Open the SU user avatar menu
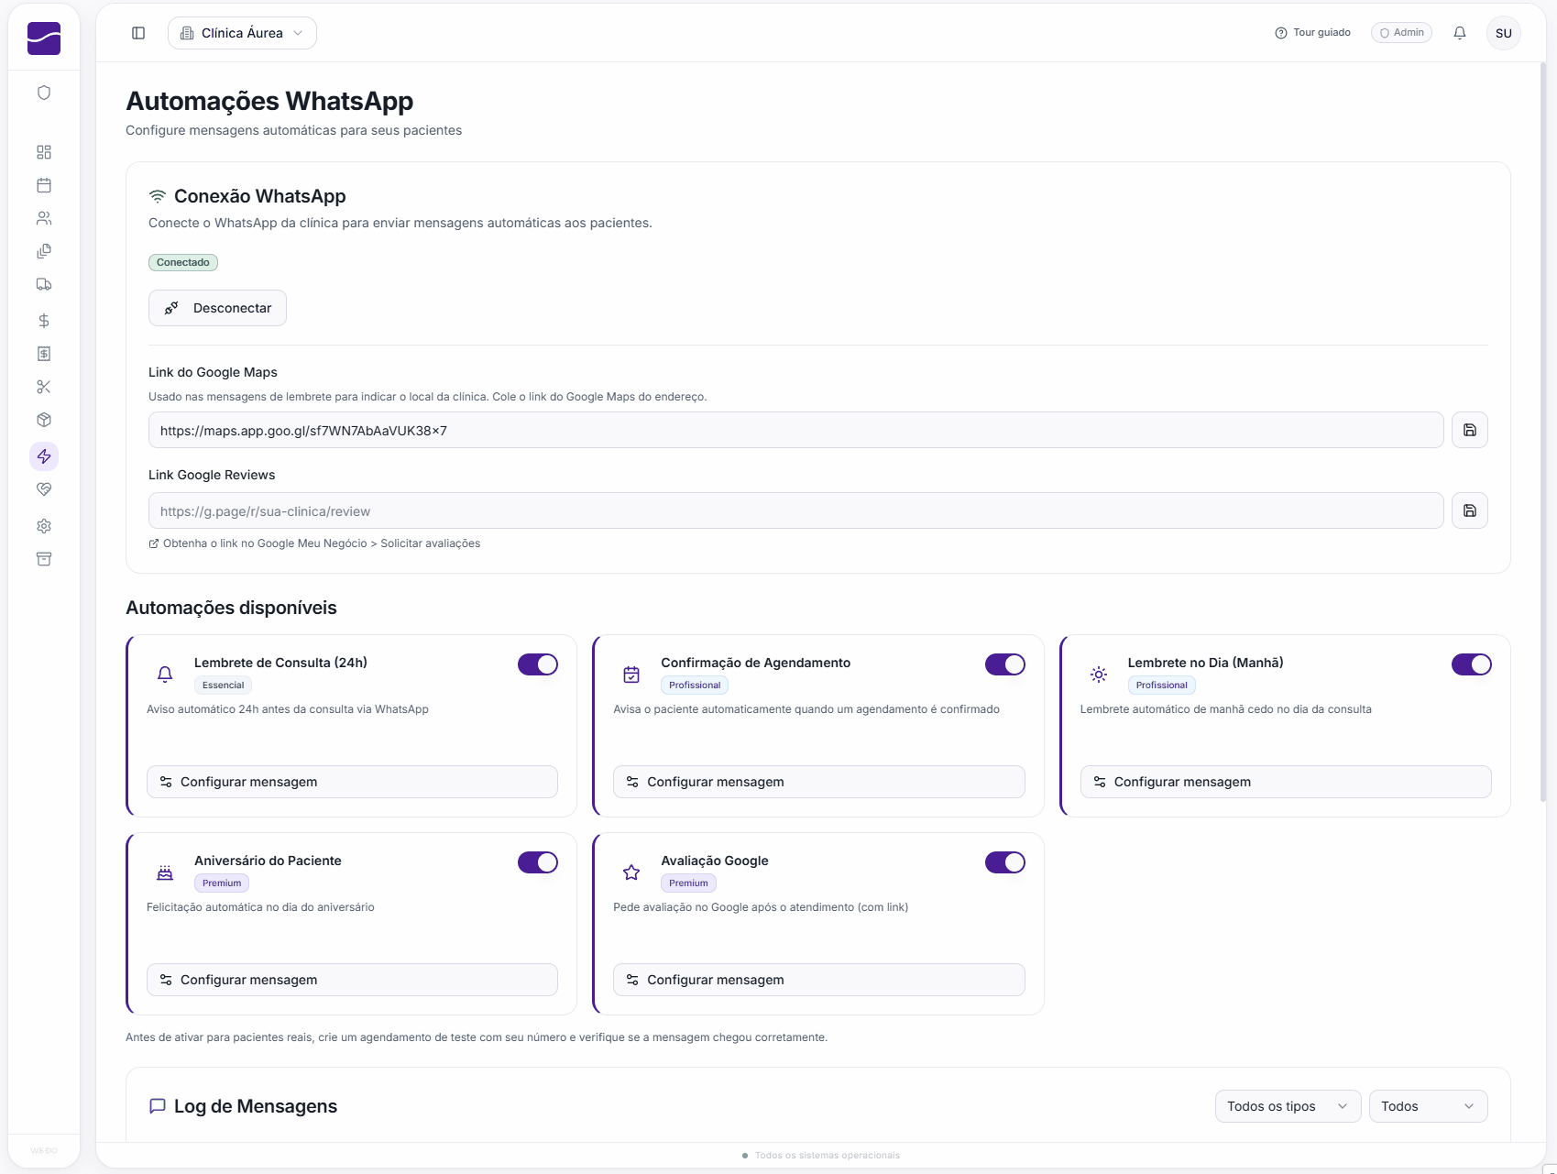The height and width of the screenshot is (1174, 1557). (1504, 33)
